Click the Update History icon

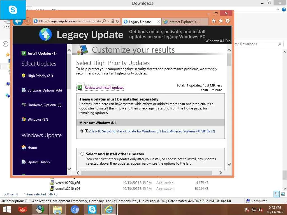click(24, 162)
